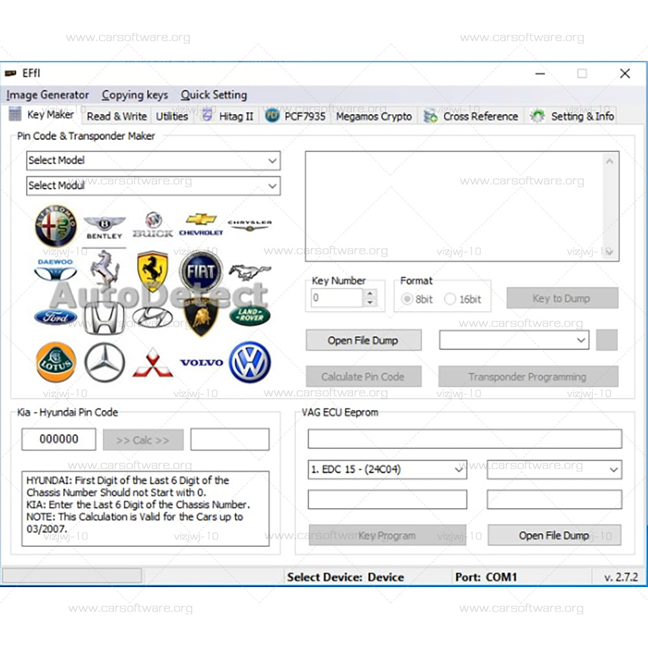This screenshot has width=648, height=648.
Task: Select the Mercedes-Benz star logo
Action: [x=104, y=362]
